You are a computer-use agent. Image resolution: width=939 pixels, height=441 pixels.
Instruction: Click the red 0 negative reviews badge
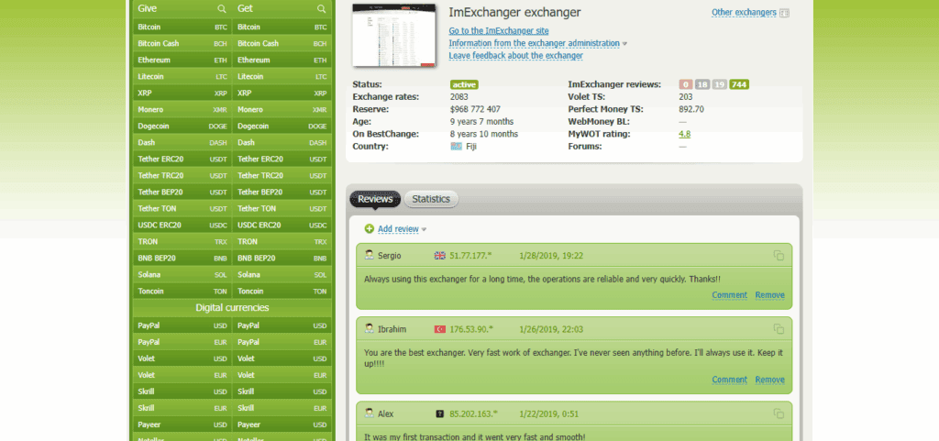pyautogui.click(x=686, y=84)
